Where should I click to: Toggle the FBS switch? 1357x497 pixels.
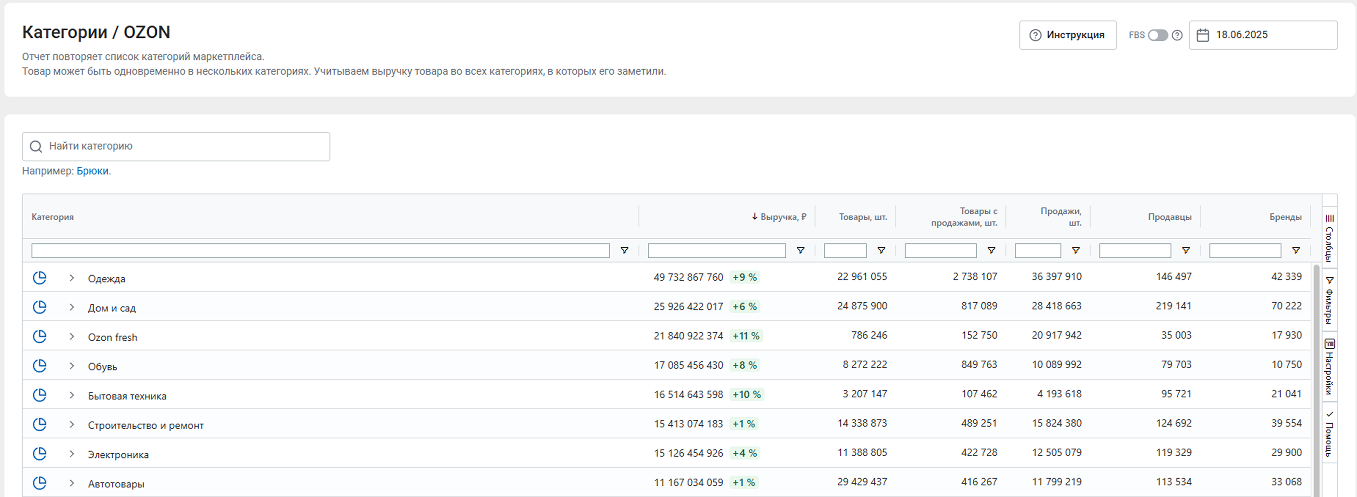(1158, 35)
